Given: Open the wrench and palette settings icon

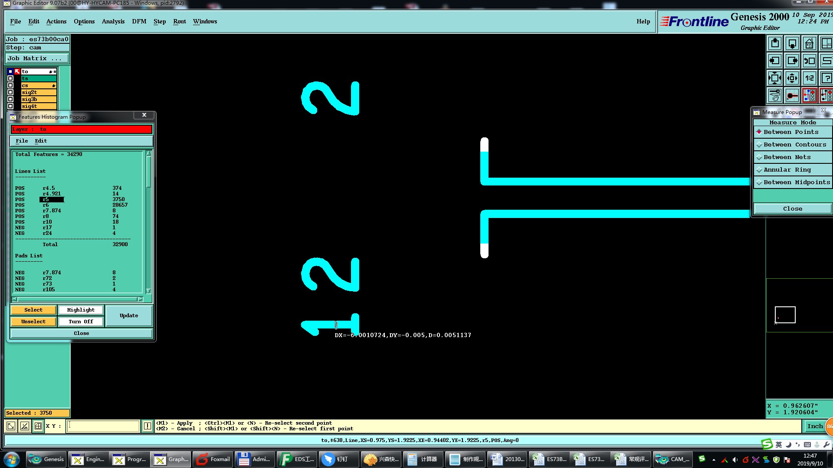Looking at the screenshot, I should click(x=775, y=95).
